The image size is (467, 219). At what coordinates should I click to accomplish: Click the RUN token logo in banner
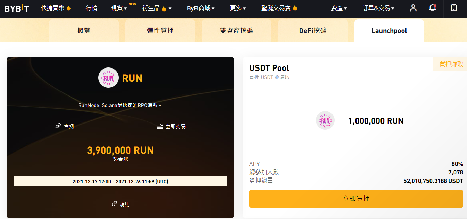click(x=108, y=78)
